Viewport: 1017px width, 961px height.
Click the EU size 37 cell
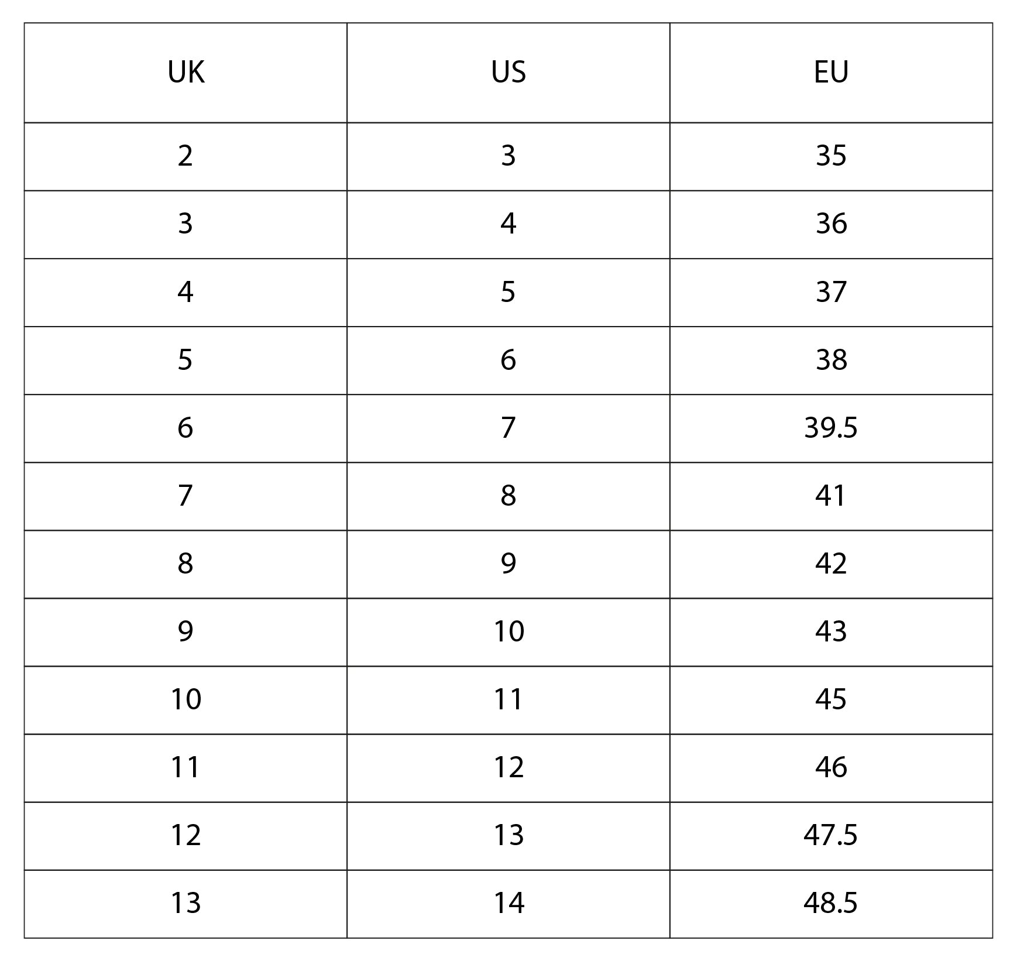[x=831, y=291]
